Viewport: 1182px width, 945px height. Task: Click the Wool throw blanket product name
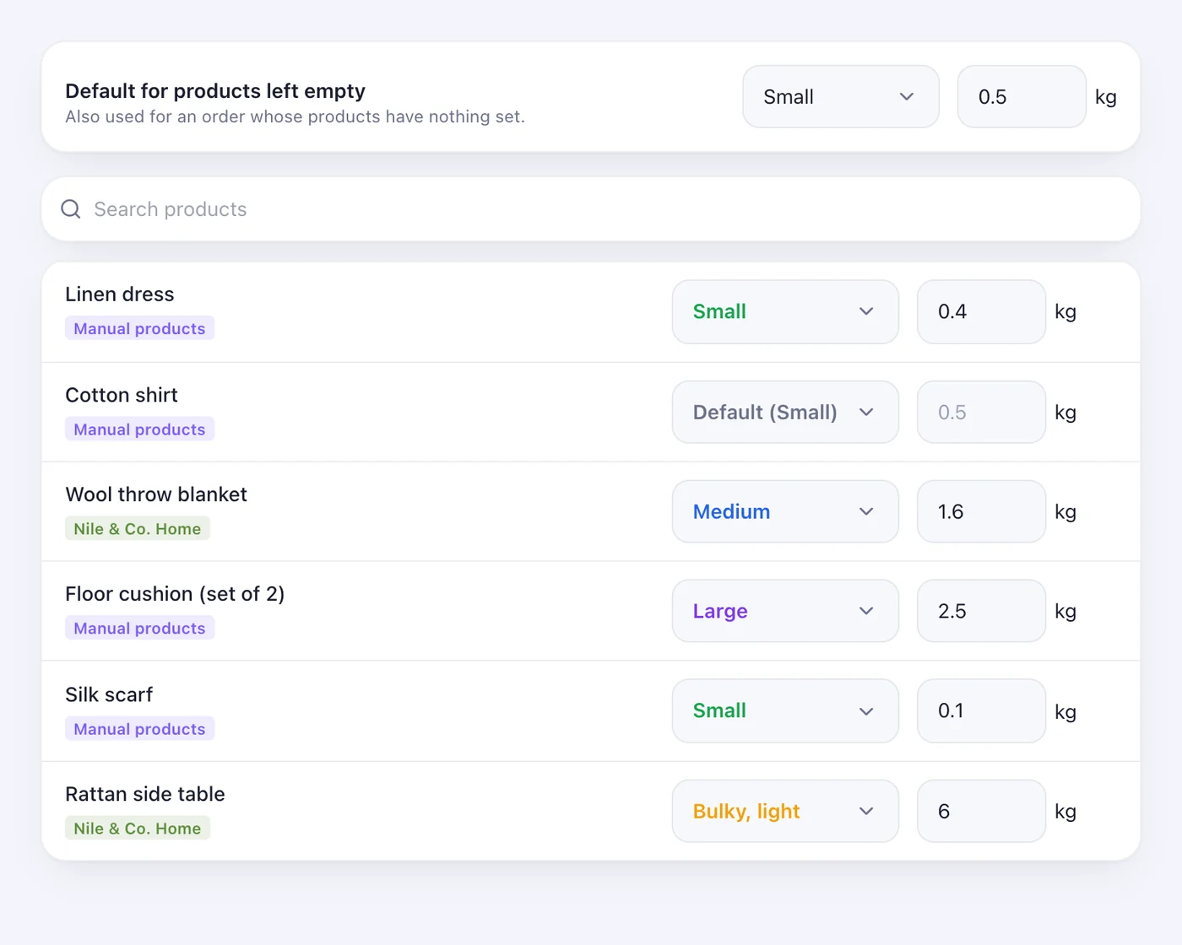pos(156,494)
